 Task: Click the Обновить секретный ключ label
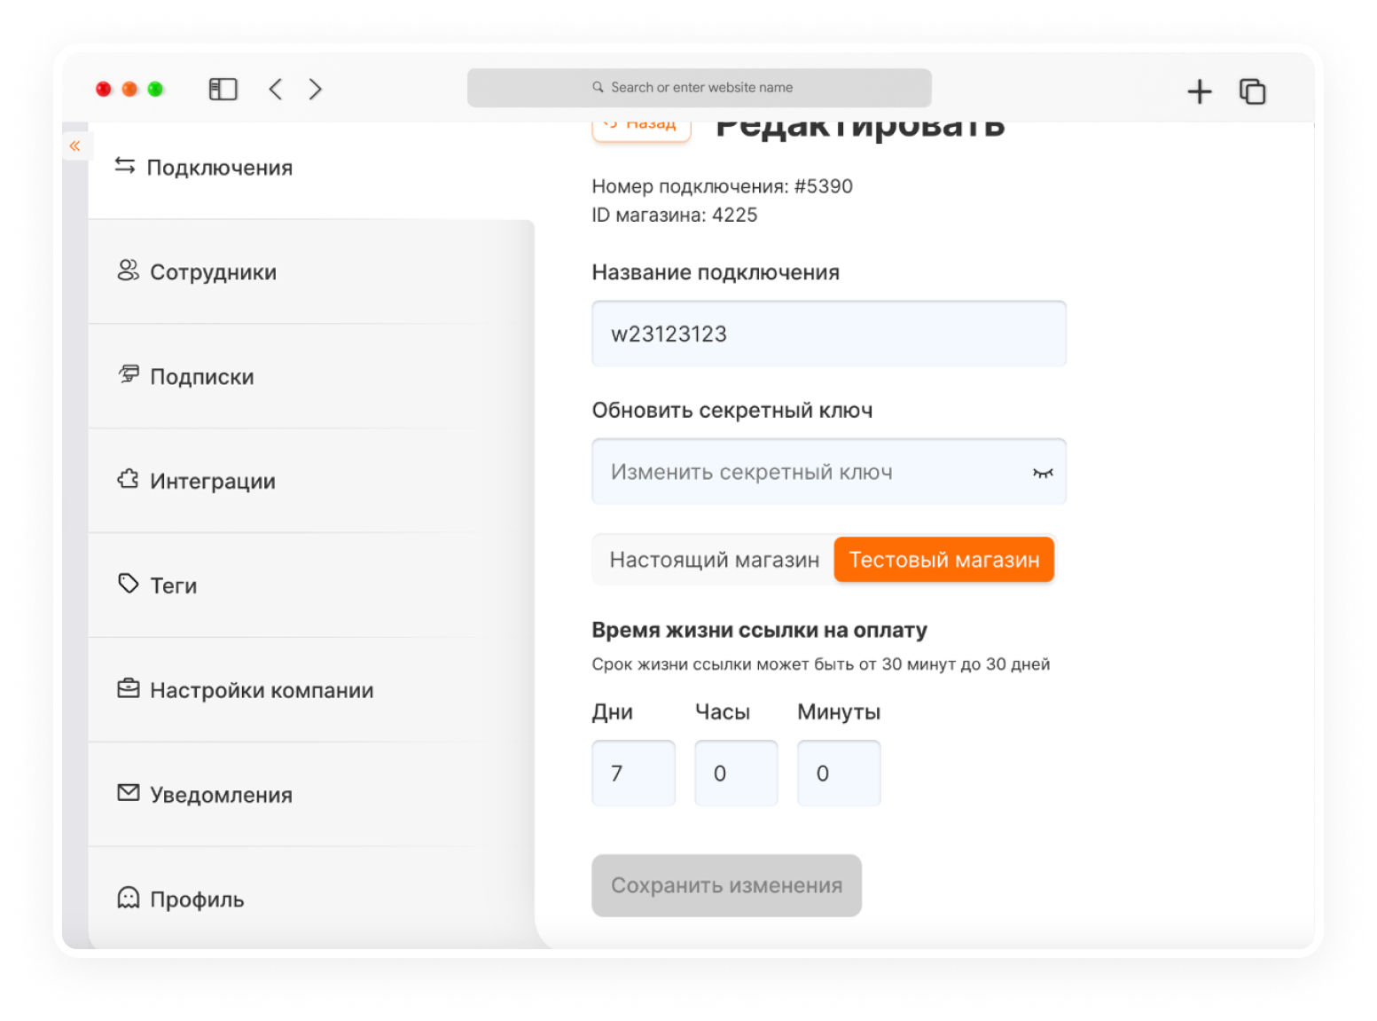tap(732, 411)
